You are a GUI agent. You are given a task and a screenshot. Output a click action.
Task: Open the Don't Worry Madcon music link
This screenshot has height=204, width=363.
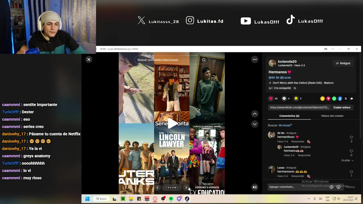[x=303, y=83]
